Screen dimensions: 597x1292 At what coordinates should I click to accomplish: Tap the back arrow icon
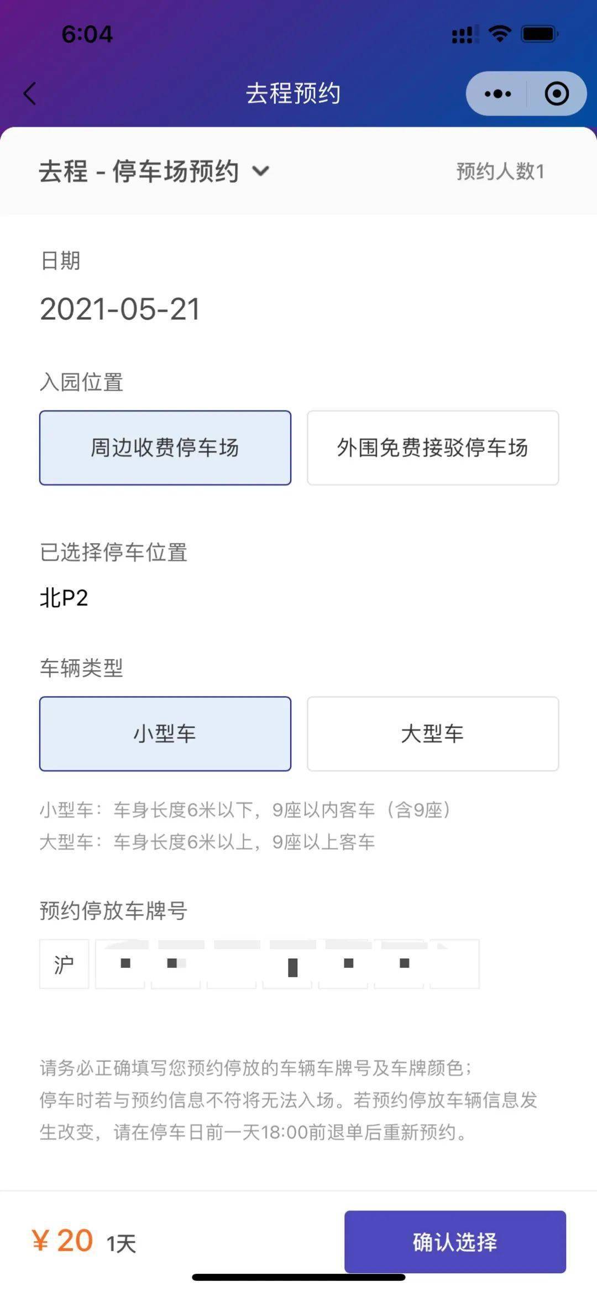30,93
